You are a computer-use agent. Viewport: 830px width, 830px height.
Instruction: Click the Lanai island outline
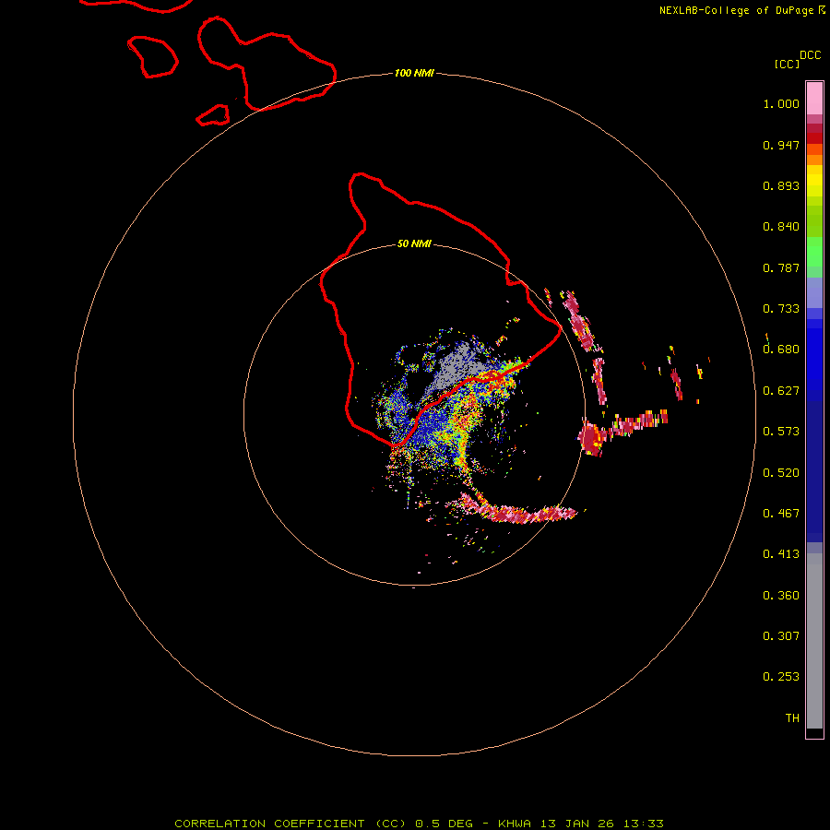(152, 56)
